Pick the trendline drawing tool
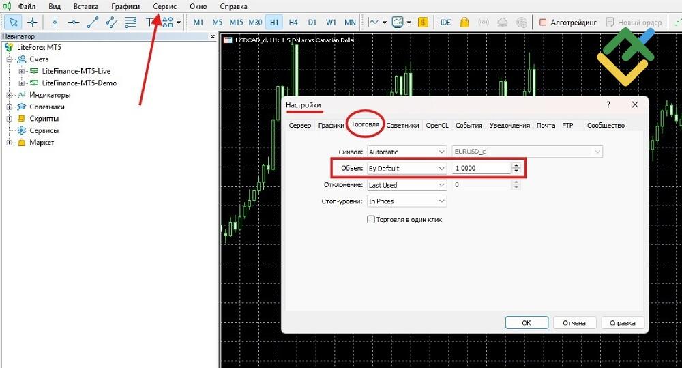This screenshot has width=682, height=368. (x=92, y=23)
